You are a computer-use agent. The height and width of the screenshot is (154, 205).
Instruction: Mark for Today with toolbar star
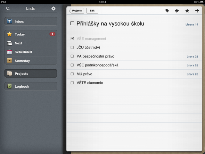tap(187, 11)
